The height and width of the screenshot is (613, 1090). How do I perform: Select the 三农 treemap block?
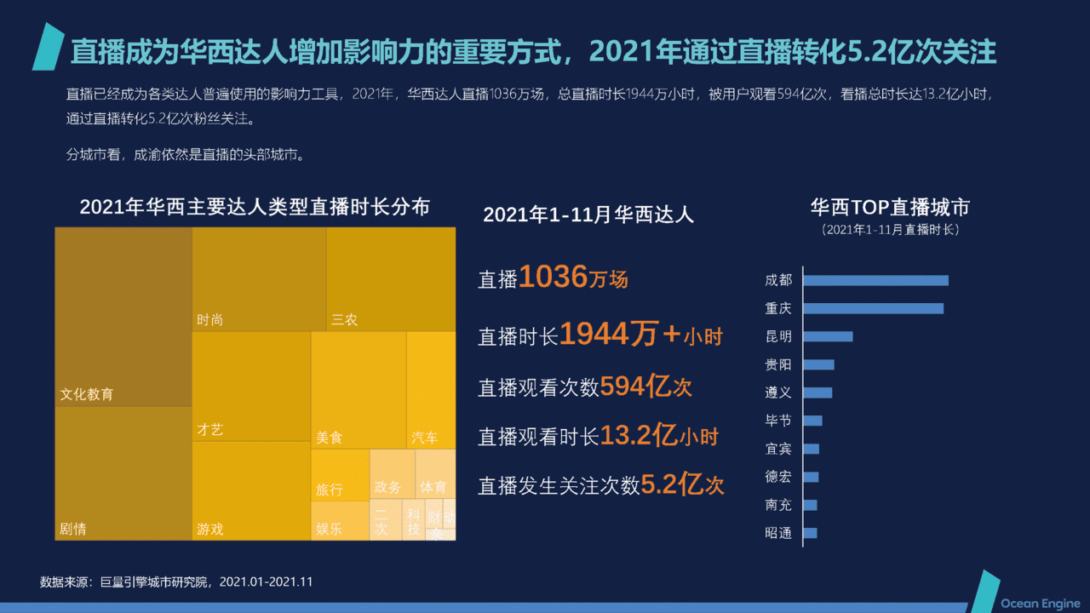pyautogui.click(x=391, y=279)
